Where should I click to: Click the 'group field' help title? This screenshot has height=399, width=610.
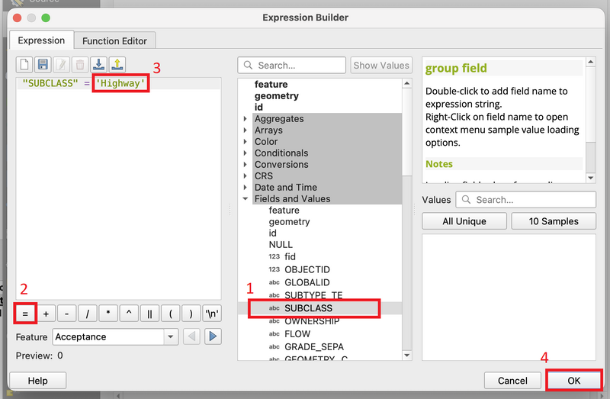(456, 68)
